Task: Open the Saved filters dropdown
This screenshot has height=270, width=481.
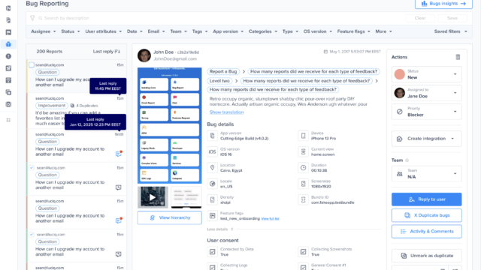Action: 450,31
